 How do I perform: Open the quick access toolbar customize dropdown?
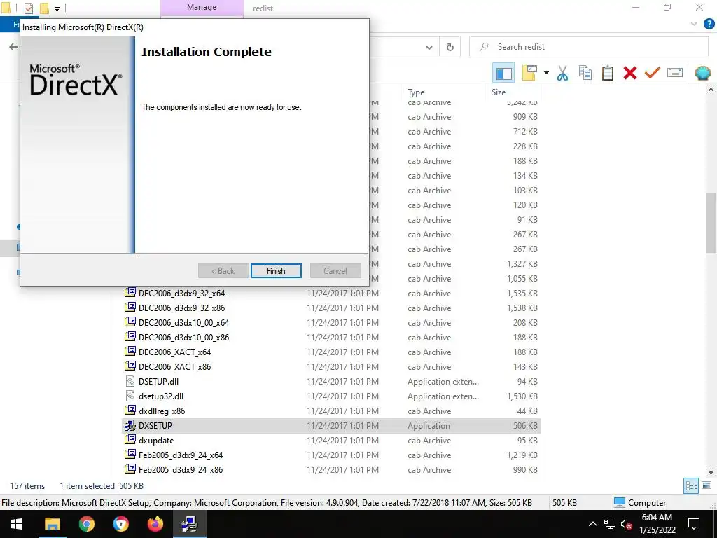[x=57, y=8]
